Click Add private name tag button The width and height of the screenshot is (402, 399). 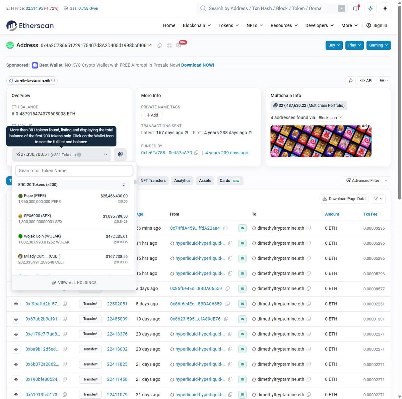[152, 115]
